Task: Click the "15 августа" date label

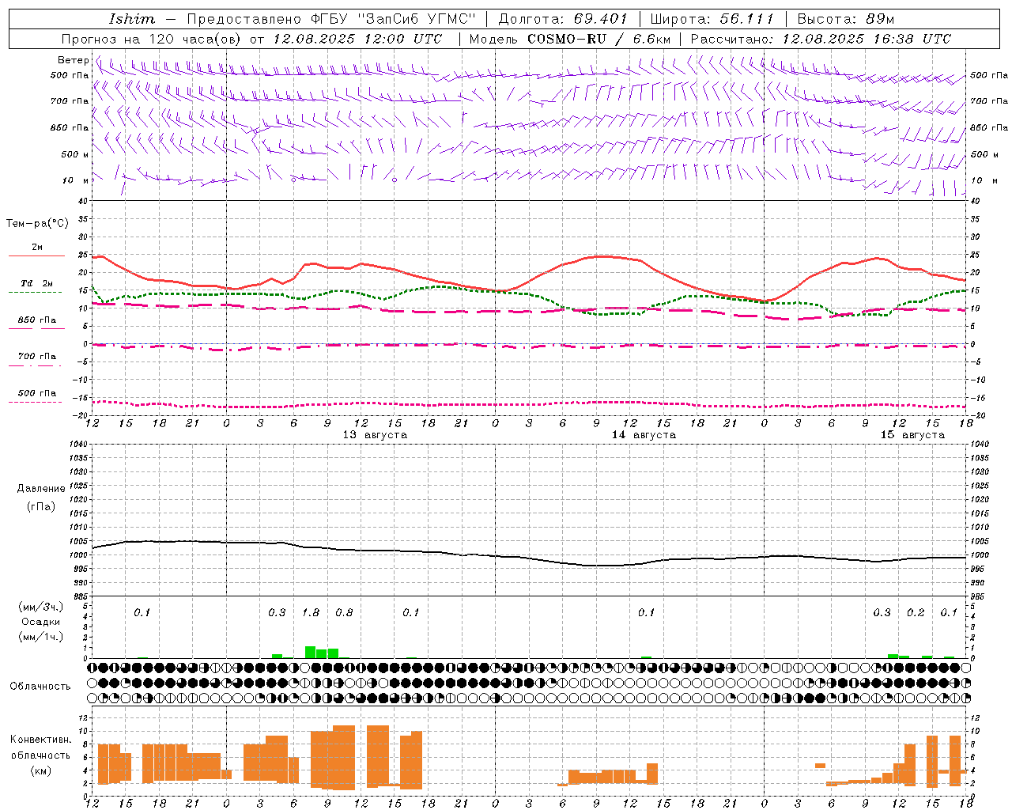Action: tap(912, 435)
